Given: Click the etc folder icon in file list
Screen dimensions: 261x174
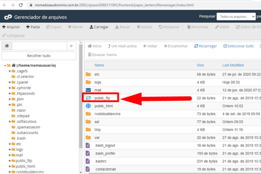Looking at the screenshot, I should coord(88,74).
